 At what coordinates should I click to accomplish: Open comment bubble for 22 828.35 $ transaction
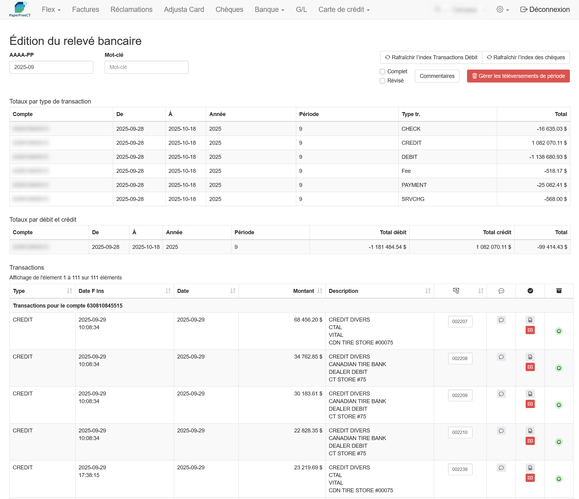point(501,431)
